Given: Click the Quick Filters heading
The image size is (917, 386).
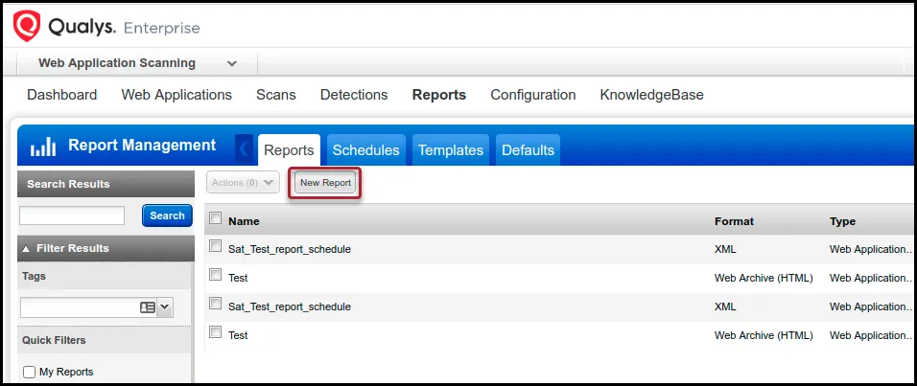Looking at the screenshot, I should pyautogui.click(x=54, y=340).
